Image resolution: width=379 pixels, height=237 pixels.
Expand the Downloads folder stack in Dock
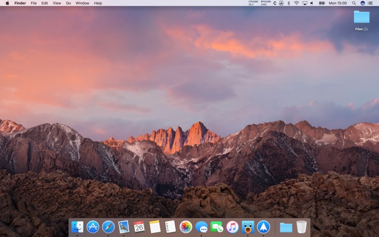[x=286, y=227]
